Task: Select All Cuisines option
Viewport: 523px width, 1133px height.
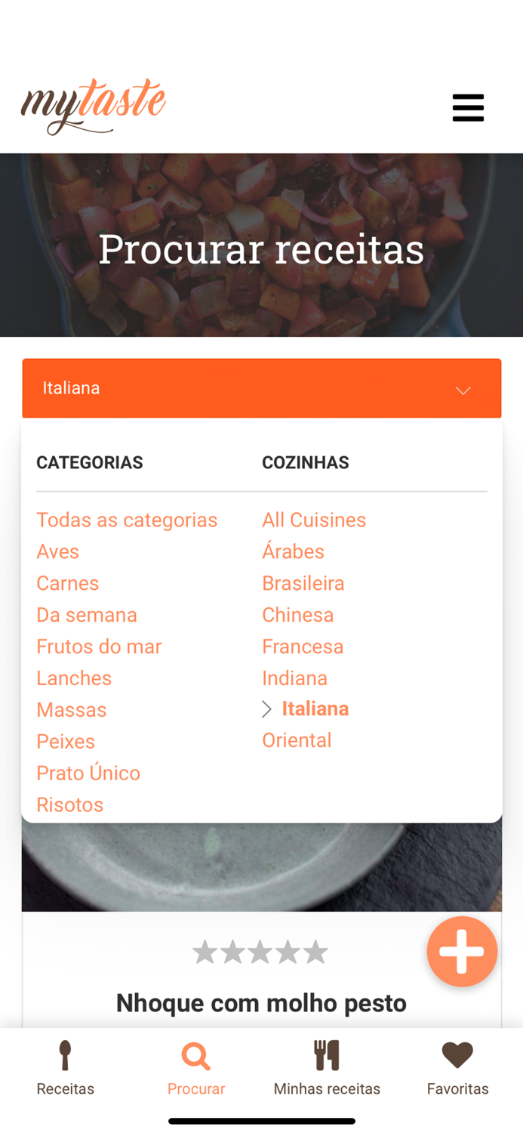Action: tap(314, 520)
